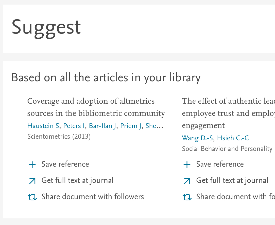This screenshot has width=275, height=225.
Task: Open author Wang D.-S profile
Action: coord(198,138)
